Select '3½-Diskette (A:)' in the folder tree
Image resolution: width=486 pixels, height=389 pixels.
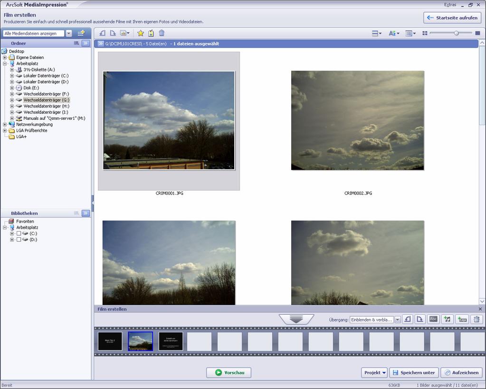39,69
